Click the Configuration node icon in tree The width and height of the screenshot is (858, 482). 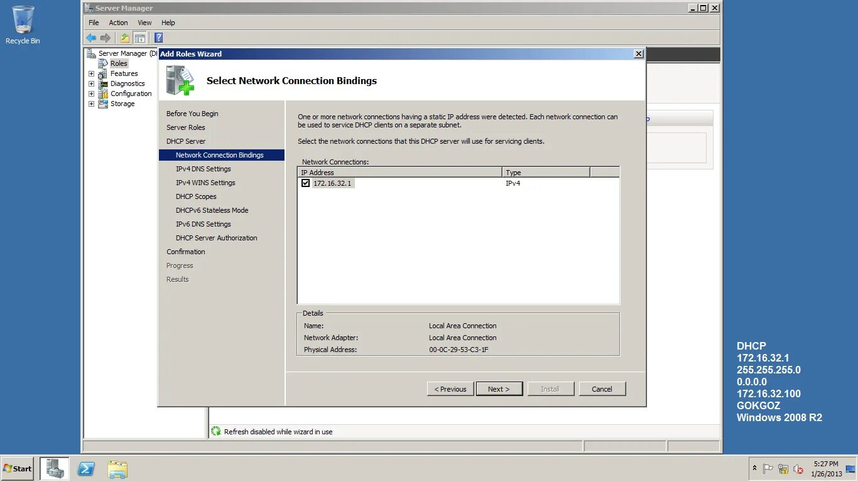click(x=103, y=94)
